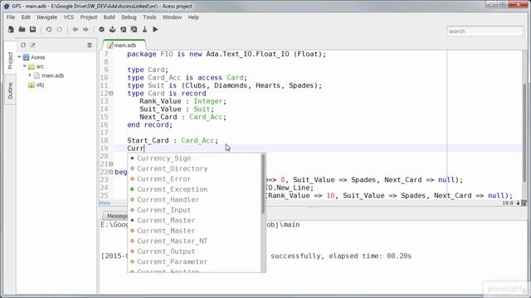Viewport: 531px width, 298px height.
Task: Expand the main.adb tree entry
Action: tap(30, 75)
